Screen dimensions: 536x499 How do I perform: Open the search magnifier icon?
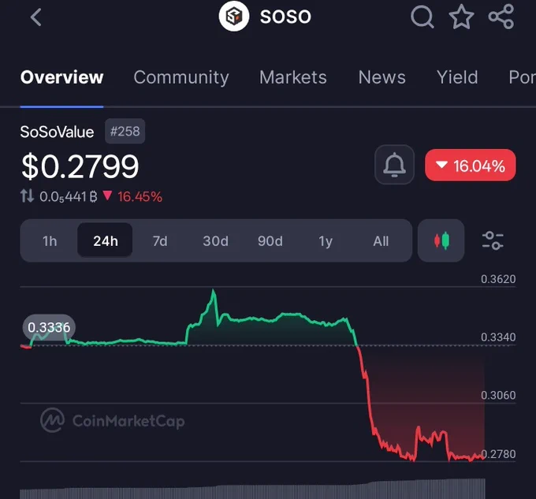point(422,17)
